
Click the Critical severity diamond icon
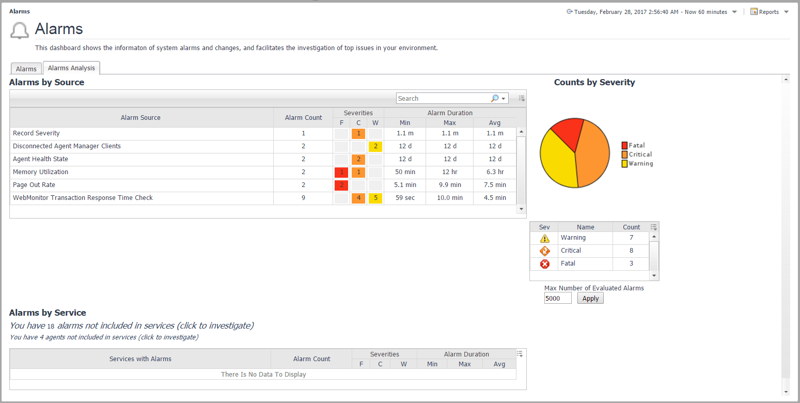point(544,251)
